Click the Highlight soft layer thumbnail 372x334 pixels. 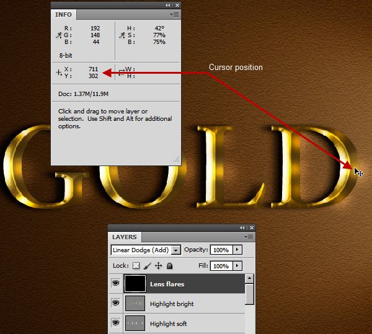point(135,323)
